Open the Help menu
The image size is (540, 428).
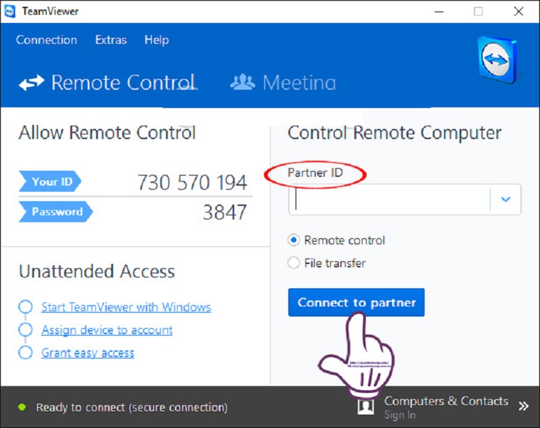pyautogui.click(x=157, y=40)
